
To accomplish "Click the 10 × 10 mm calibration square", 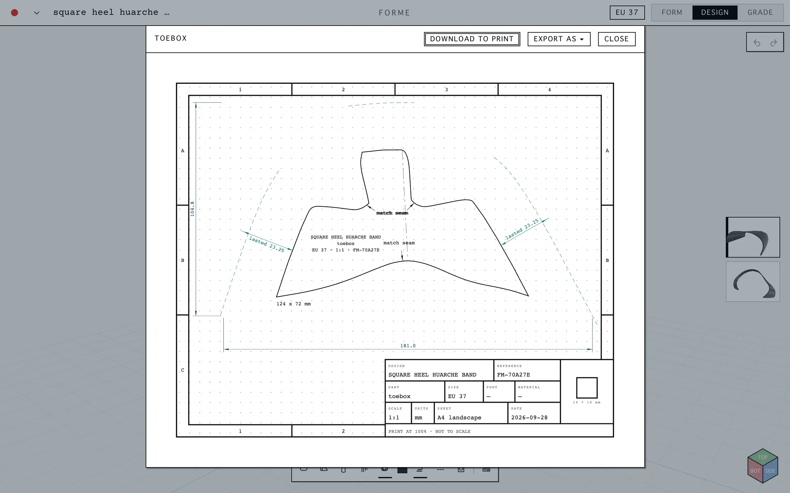I will (x=587, y=388).
